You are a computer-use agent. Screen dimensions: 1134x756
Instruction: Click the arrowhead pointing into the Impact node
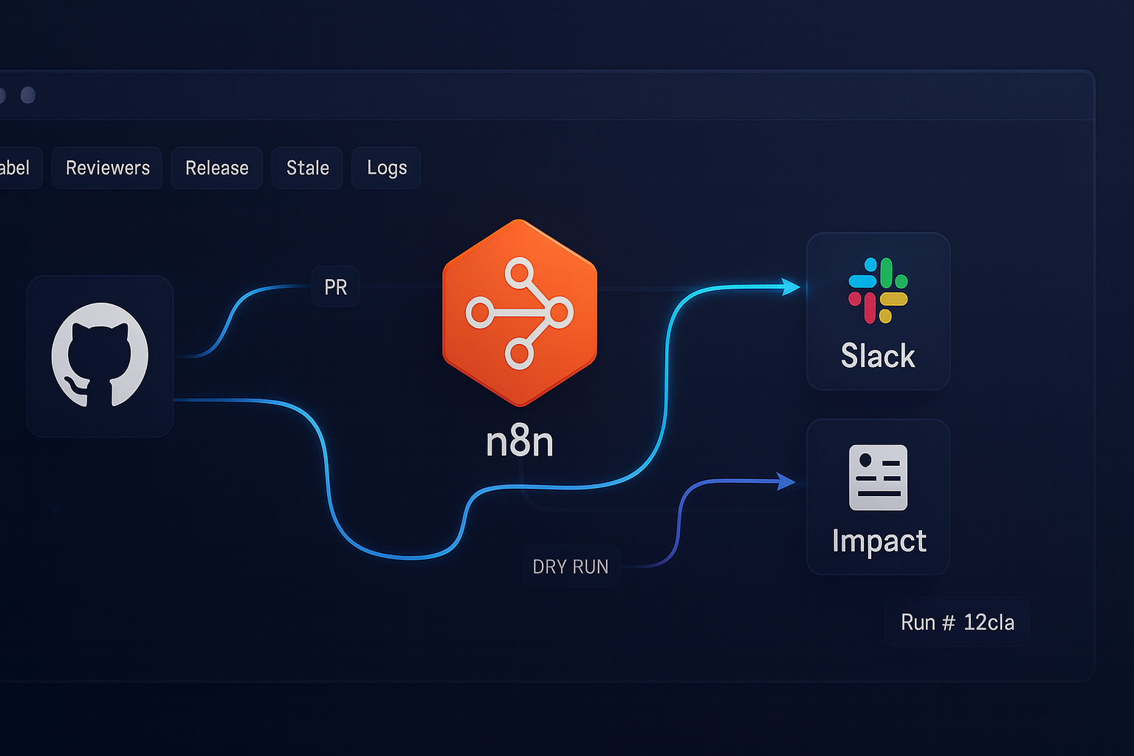pyautogui.click(x=786, y=482)
